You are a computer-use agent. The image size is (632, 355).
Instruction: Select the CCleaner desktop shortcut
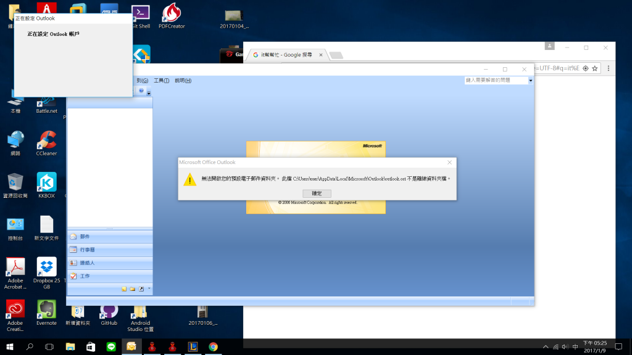point(47,143)
